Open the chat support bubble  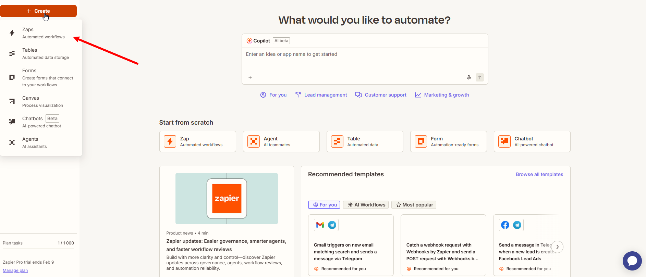[632, 261]
